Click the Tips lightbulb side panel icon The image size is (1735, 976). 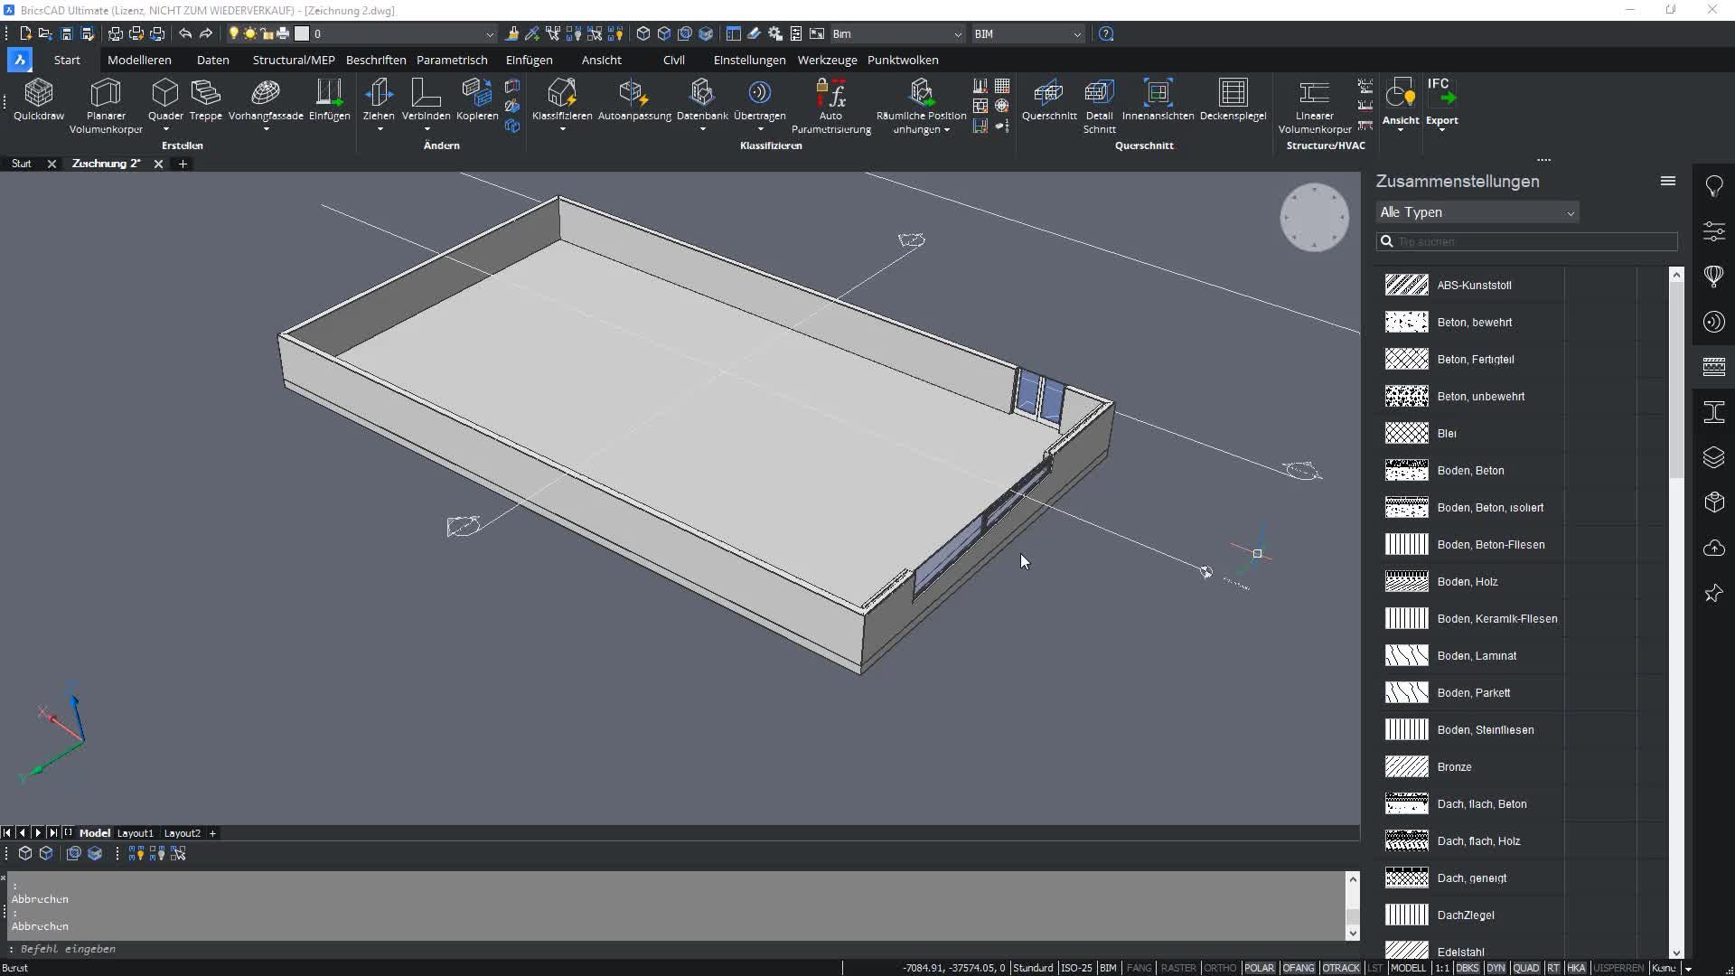[1714, 186]
